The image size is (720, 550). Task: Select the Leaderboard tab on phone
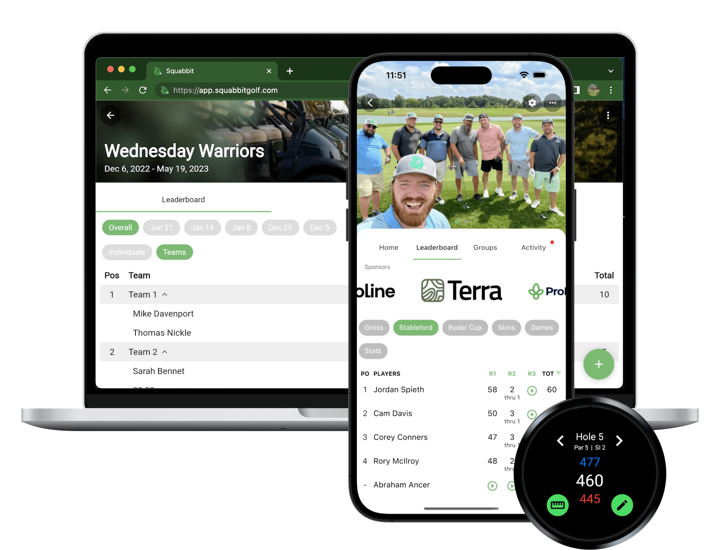point(437,247)
